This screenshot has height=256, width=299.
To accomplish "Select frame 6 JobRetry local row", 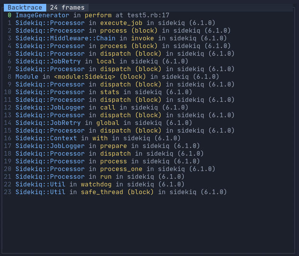I will pos(148,62).
